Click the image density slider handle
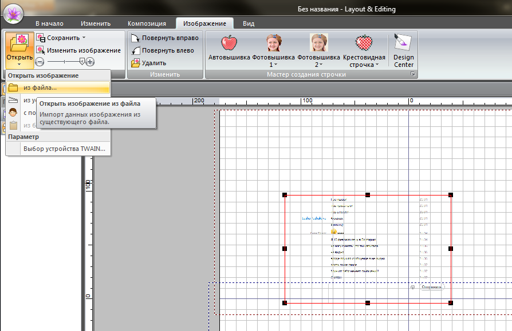This screenshot has height=331, width=512. pyautogui.click(x=81, y=61)
